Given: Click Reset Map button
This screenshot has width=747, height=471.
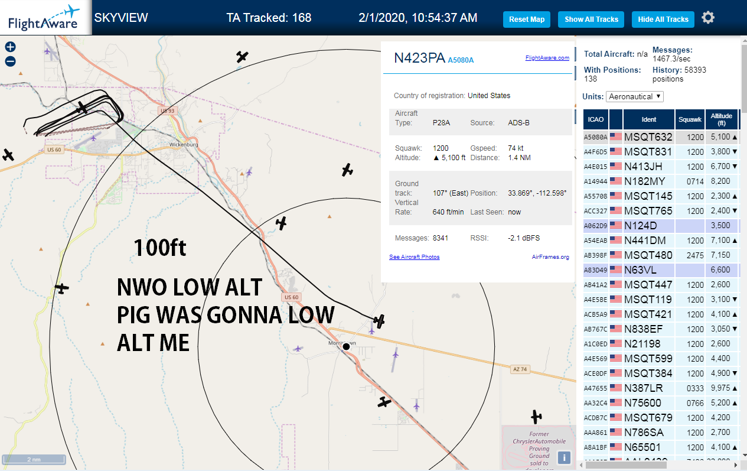Looking at the screenshot, I should 527,19.
